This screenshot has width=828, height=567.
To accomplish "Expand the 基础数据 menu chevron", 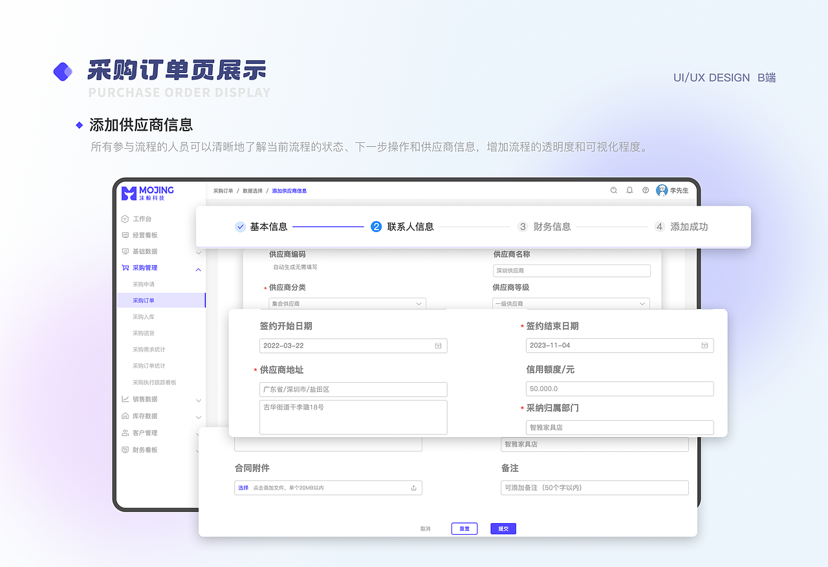I will pos(199,252).
